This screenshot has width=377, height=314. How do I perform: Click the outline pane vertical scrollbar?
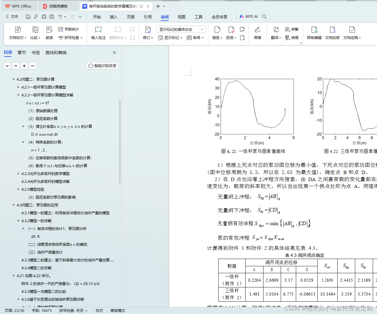tap(120, 141)
